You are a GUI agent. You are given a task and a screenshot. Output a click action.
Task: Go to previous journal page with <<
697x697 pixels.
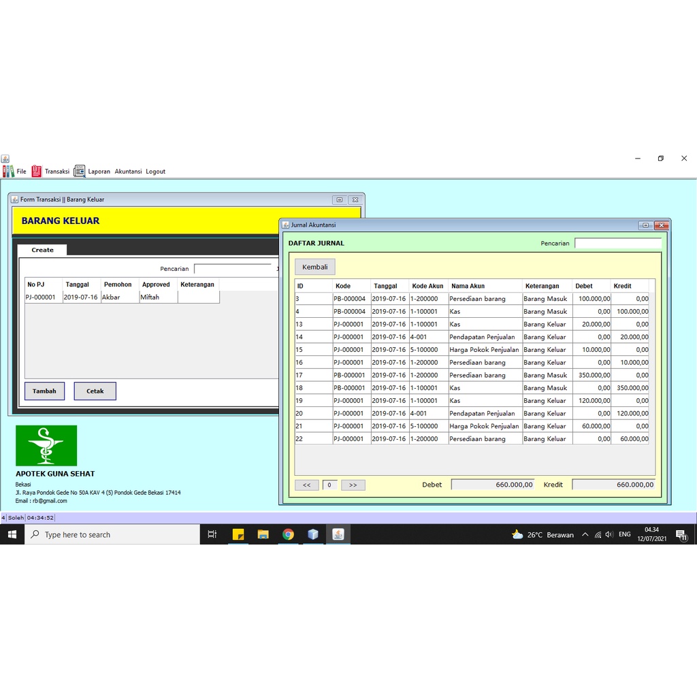point(307,485)
